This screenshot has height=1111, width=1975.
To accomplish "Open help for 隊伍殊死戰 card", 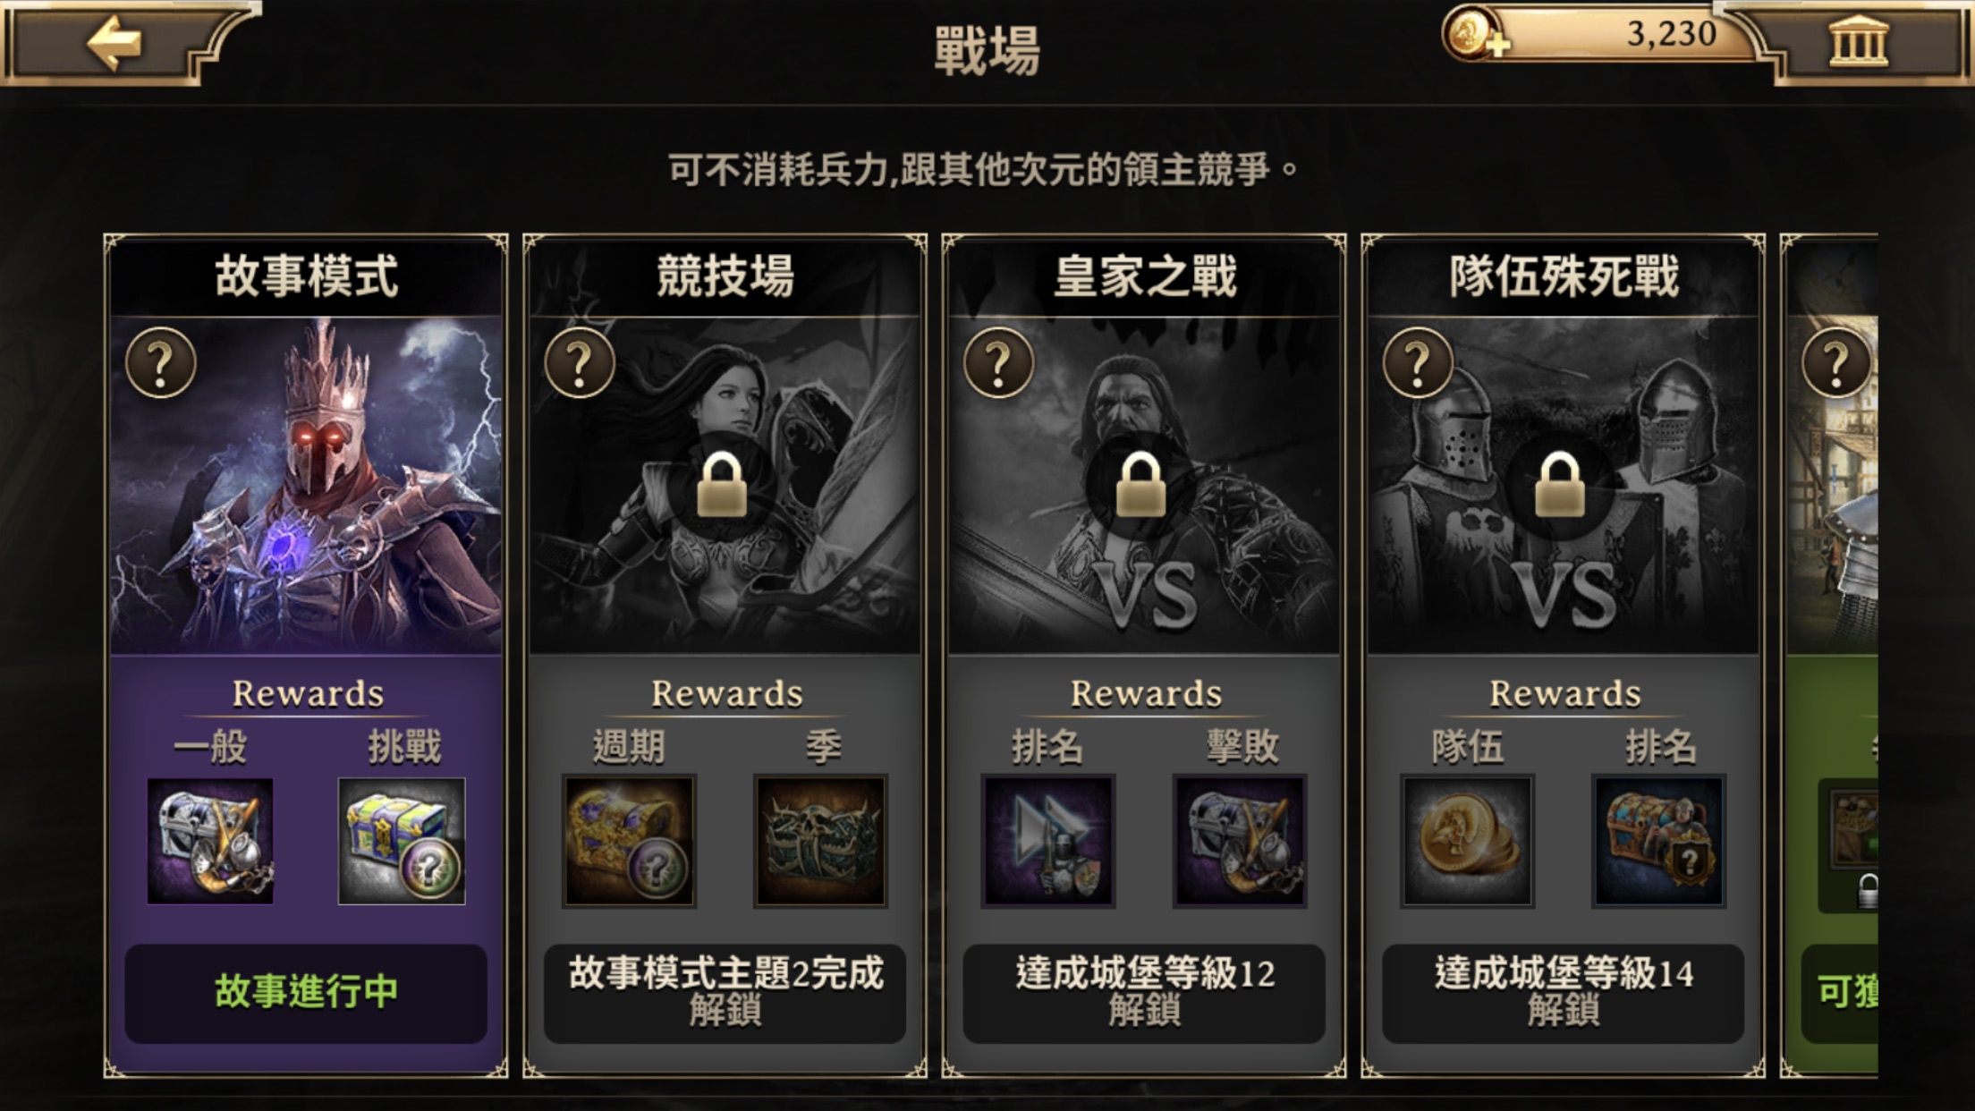I will click(x=1418, y=362).
